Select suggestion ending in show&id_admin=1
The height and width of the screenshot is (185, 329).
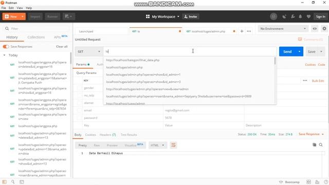coord(143,75)
